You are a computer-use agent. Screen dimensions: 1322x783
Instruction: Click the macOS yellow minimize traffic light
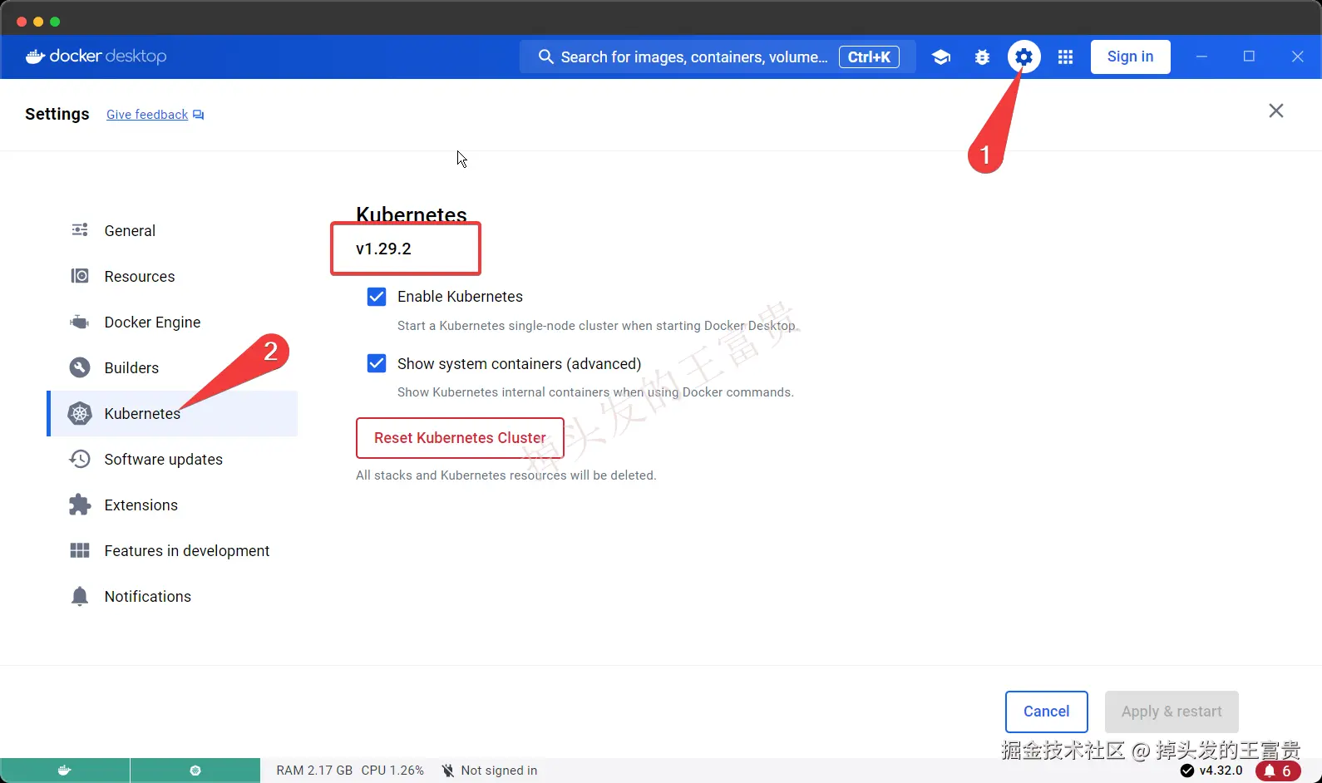tap(38, 22)
